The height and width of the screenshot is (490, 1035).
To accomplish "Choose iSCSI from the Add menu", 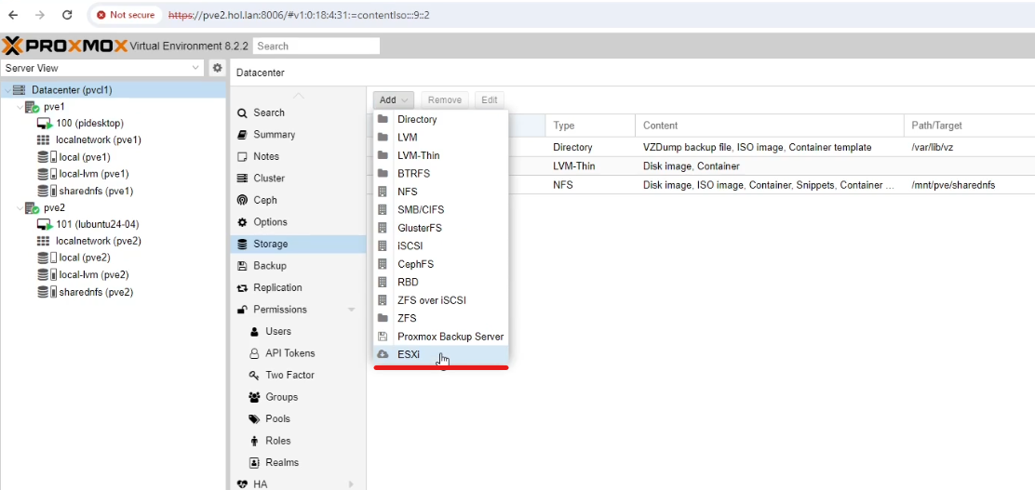I will click(440, 246).
